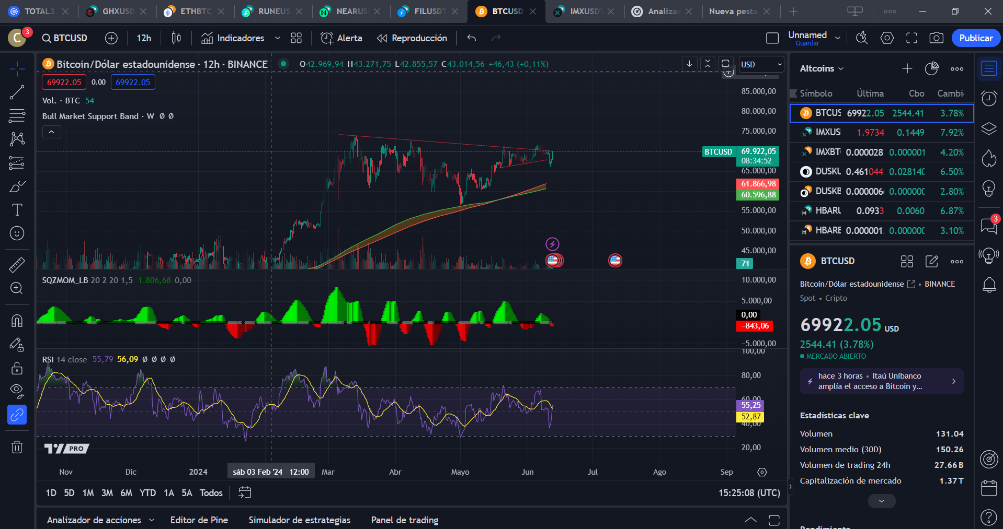This screenshot has height=529, width=1003.
Task: Select the XABCD pattern drawing tool
Action: pos(17,139)
